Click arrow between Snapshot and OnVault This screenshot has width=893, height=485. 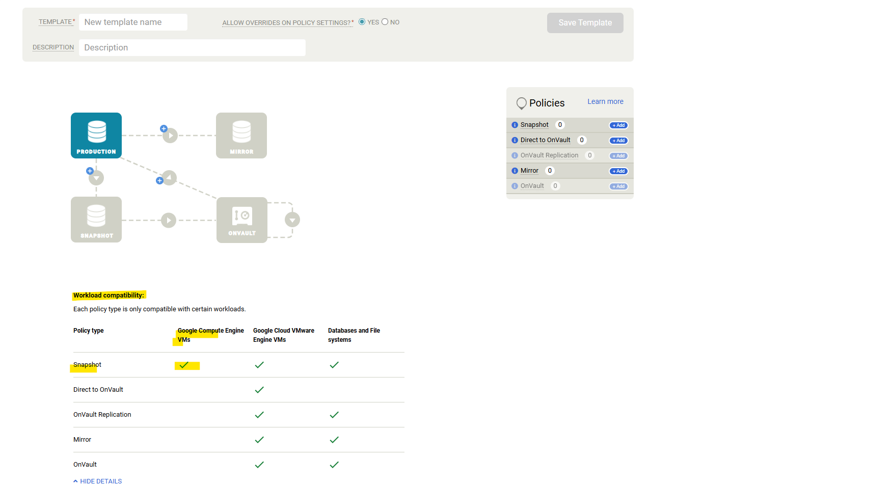pos(169,220)
